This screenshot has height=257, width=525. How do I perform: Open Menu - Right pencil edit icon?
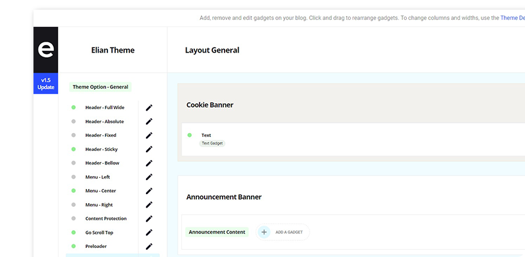point(149,205)
